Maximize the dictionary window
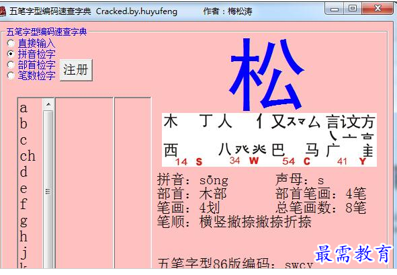The image size is (397, 275). pos(353,8)
